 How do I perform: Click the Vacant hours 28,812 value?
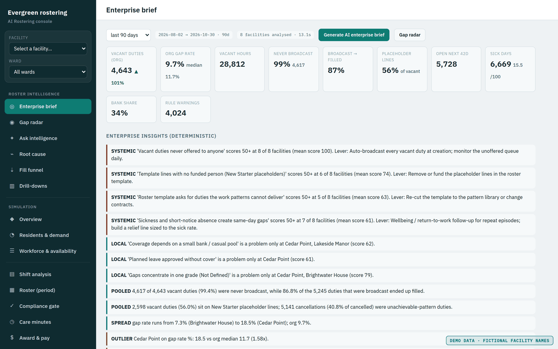pos(232,64)
